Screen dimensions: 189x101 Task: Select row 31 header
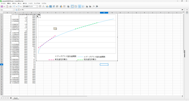coord(2,64)
